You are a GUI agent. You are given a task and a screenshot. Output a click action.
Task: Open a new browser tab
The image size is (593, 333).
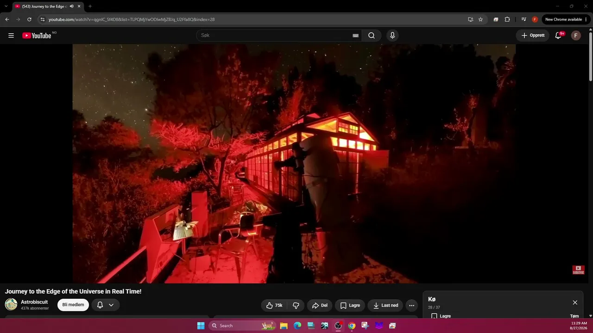pos(90,6)
